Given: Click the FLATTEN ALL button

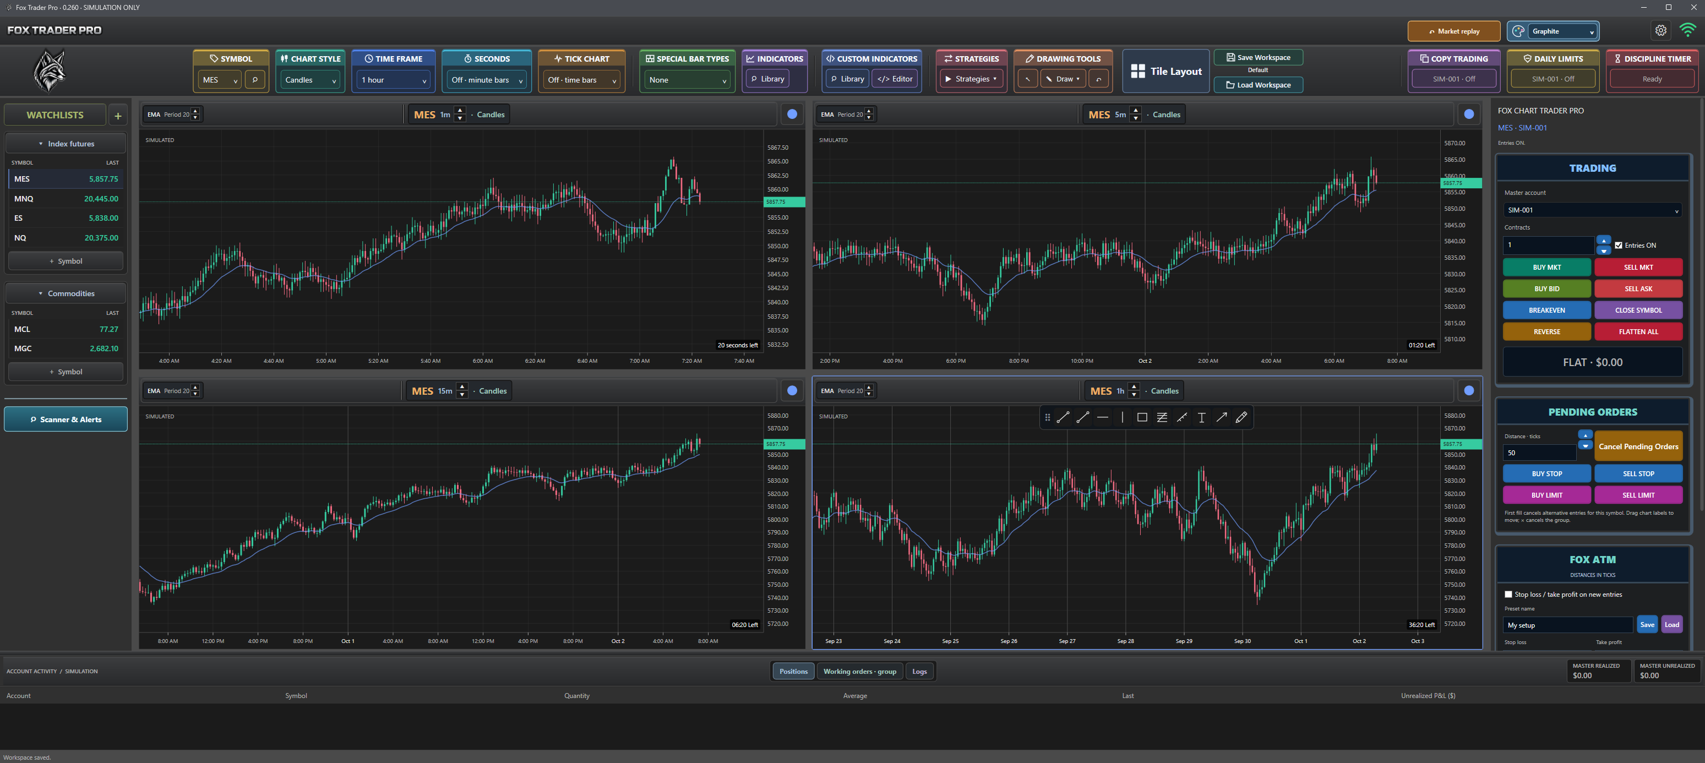Looking at the screenshot, I should [1638, 331].
